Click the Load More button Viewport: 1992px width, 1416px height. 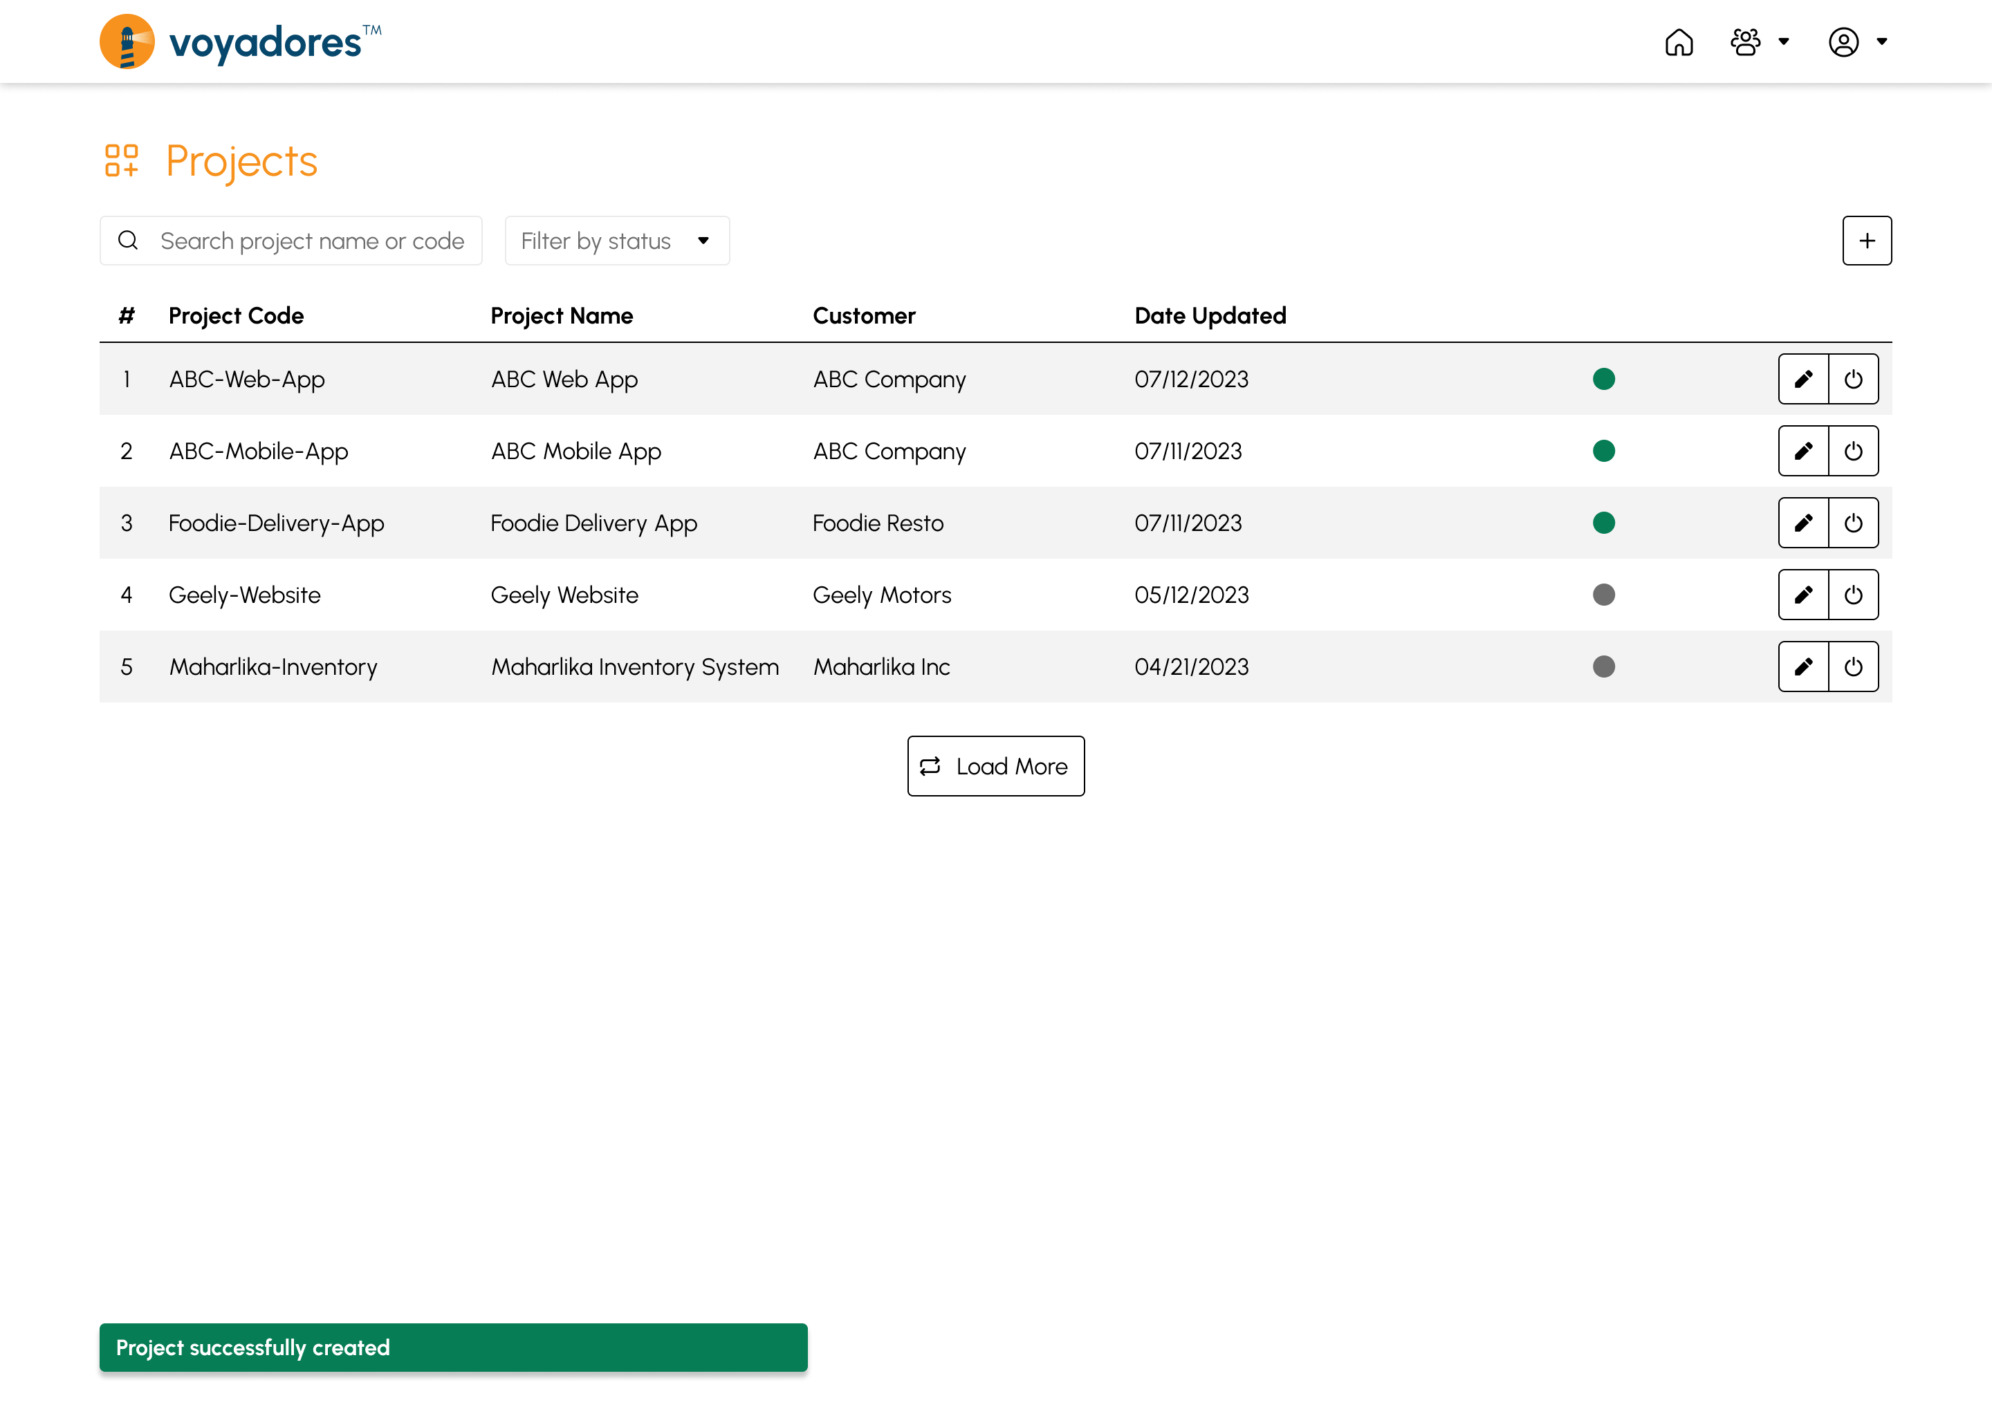click(x=996, y=766)
